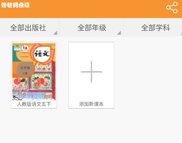Open the fifth-grade Chinese textbook cover
The width and height of the screenshot is (182, 143).
click(x=34, y=72)
